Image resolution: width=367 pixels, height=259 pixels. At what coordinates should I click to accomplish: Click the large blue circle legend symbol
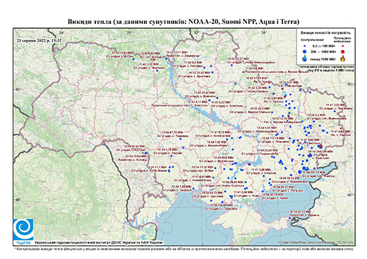coord(305,51)
